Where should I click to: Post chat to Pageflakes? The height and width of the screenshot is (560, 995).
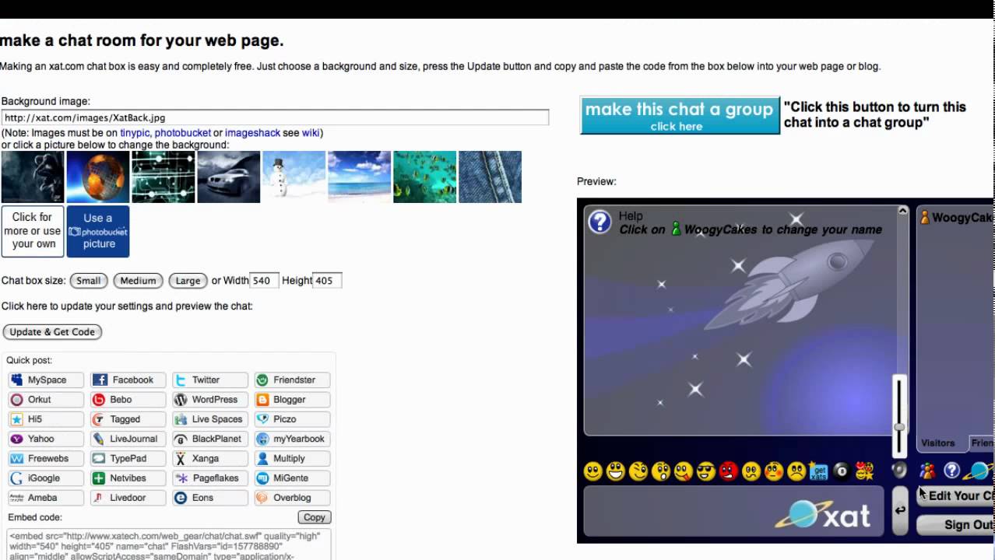point(210,478)
